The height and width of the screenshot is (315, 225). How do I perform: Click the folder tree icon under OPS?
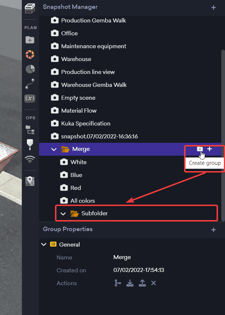pyautogui.click(x=30, y=130)
